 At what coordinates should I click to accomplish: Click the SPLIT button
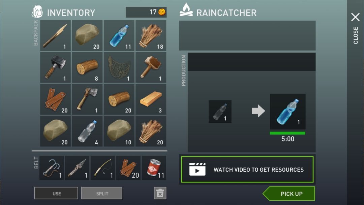coord(102,193)
